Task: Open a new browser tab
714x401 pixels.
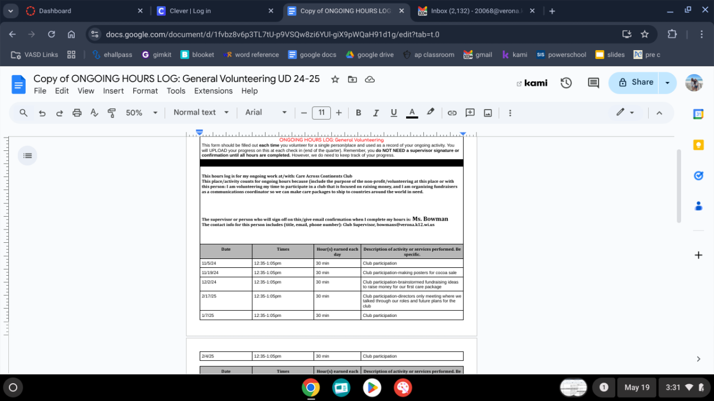Action: click(x=552, y=11)
